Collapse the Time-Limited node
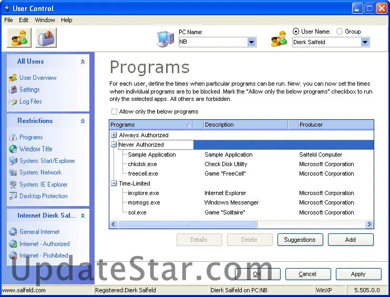 point(114,183)
